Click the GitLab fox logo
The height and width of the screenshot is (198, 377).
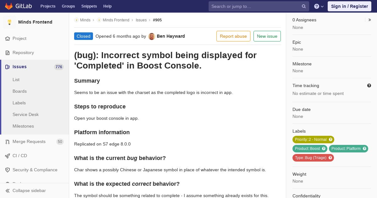tap(9, 6)
